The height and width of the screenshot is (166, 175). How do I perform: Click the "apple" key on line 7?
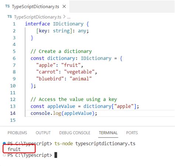coord(46,65)
